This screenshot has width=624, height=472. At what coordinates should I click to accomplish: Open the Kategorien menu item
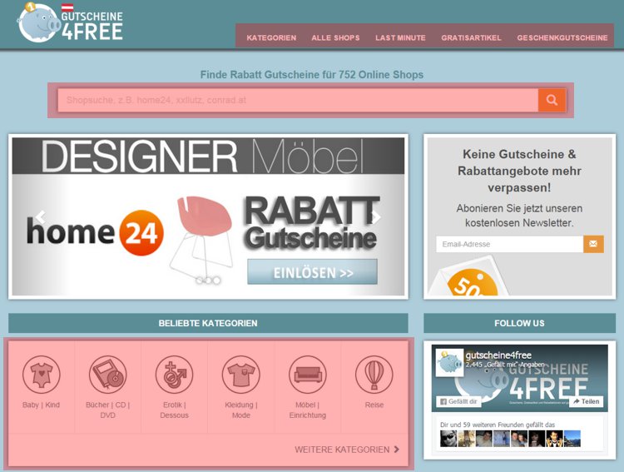click(271, 37)
